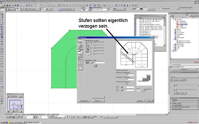Image resolution: width=199 pixels, height=124 pixels.
Task: Click the Start button on the taskbar
Action: click(3, 122)
